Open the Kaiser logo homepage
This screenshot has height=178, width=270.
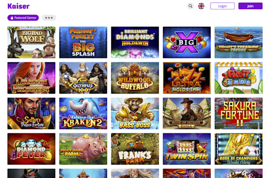point(19,6)
